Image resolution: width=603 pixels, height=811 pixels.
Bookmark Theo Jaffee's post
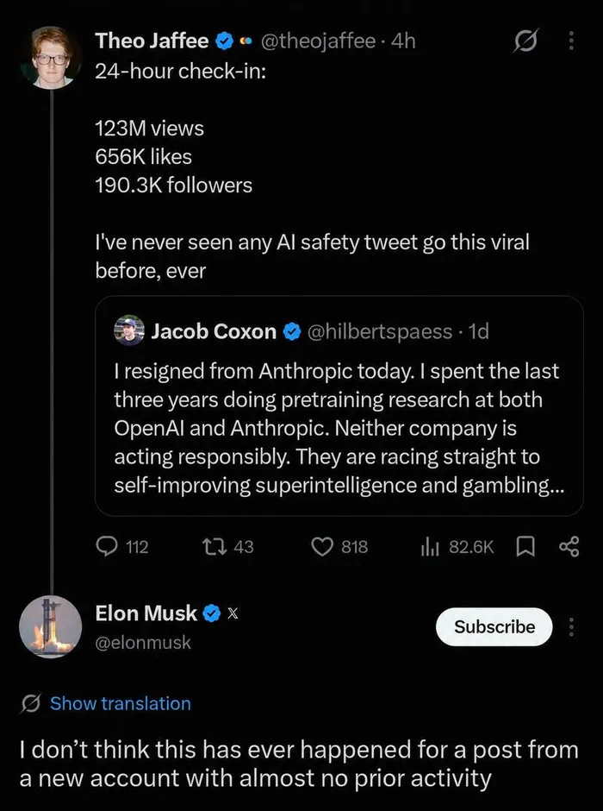point(525,547)
